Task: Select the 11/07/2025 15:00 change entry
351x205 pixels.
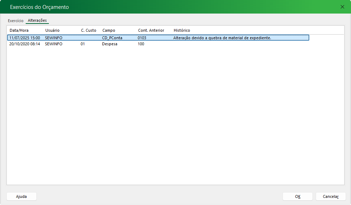Action: (x=25, y=37)
